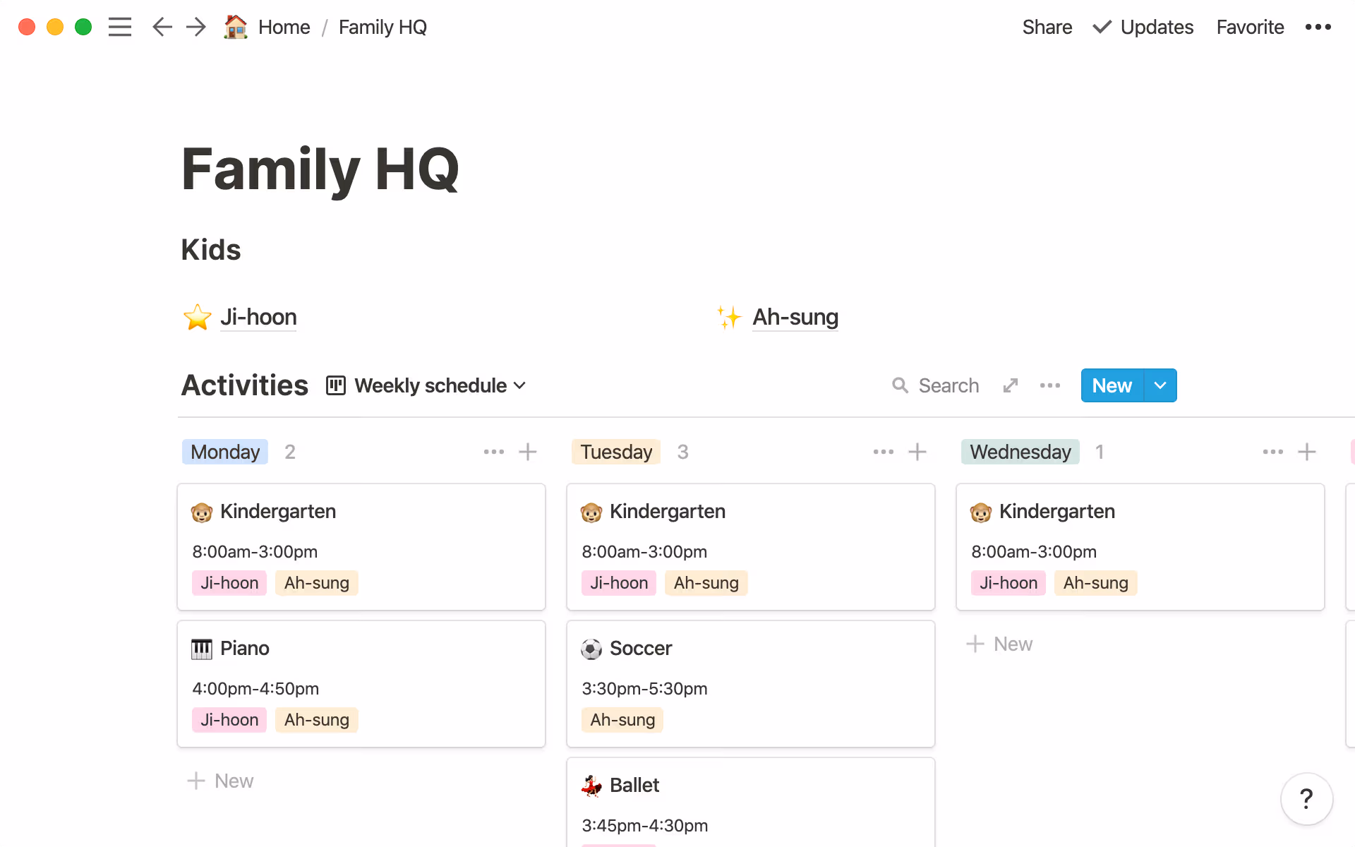Image resolution: width=1355 pixels, height=847 pixels.
Task: Add a card to Wednesday column
Action: tap(1307, 452)
